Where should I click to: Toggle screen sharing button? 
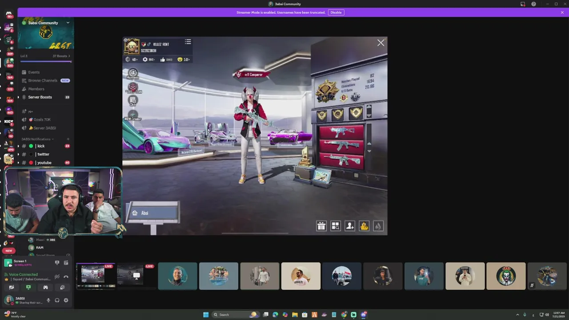click(x=28, y=288)
